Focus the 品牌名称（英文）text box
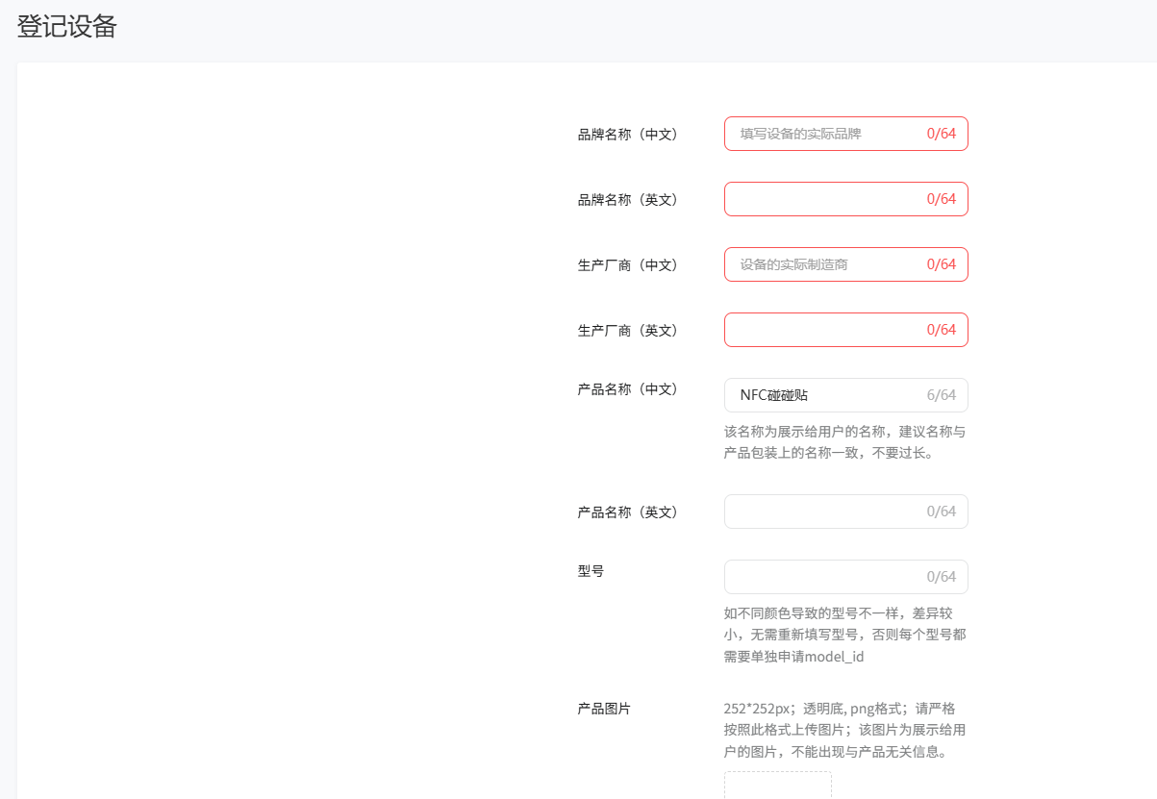1157x799 pixels. pos(844,199)
